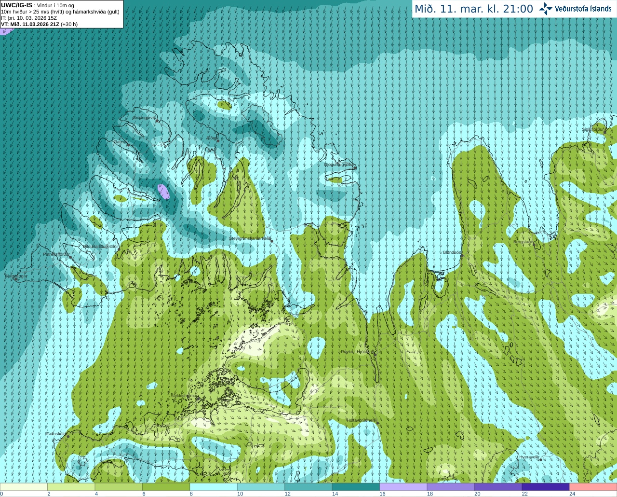Click the 'IT: þri. 10. 03. 2026 15Z' line
Image resolution: width=617 pixels, height=497 pixels.
tap(29, 18)
